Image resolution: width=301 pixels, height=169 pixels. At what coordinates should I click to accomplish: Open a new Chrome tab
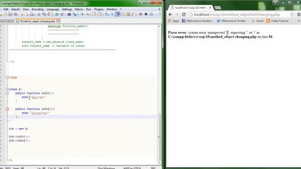pyautogui.click(x=218, y=8)
